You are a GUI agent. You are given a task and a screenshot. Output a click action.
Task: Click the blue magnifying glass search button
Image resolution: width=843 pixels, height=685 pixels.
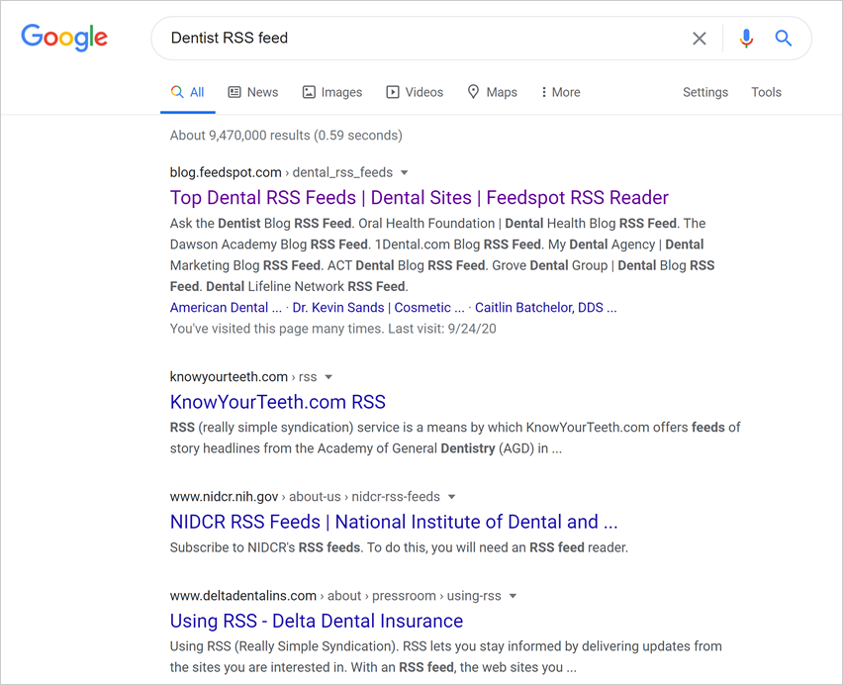click(784, 39)
